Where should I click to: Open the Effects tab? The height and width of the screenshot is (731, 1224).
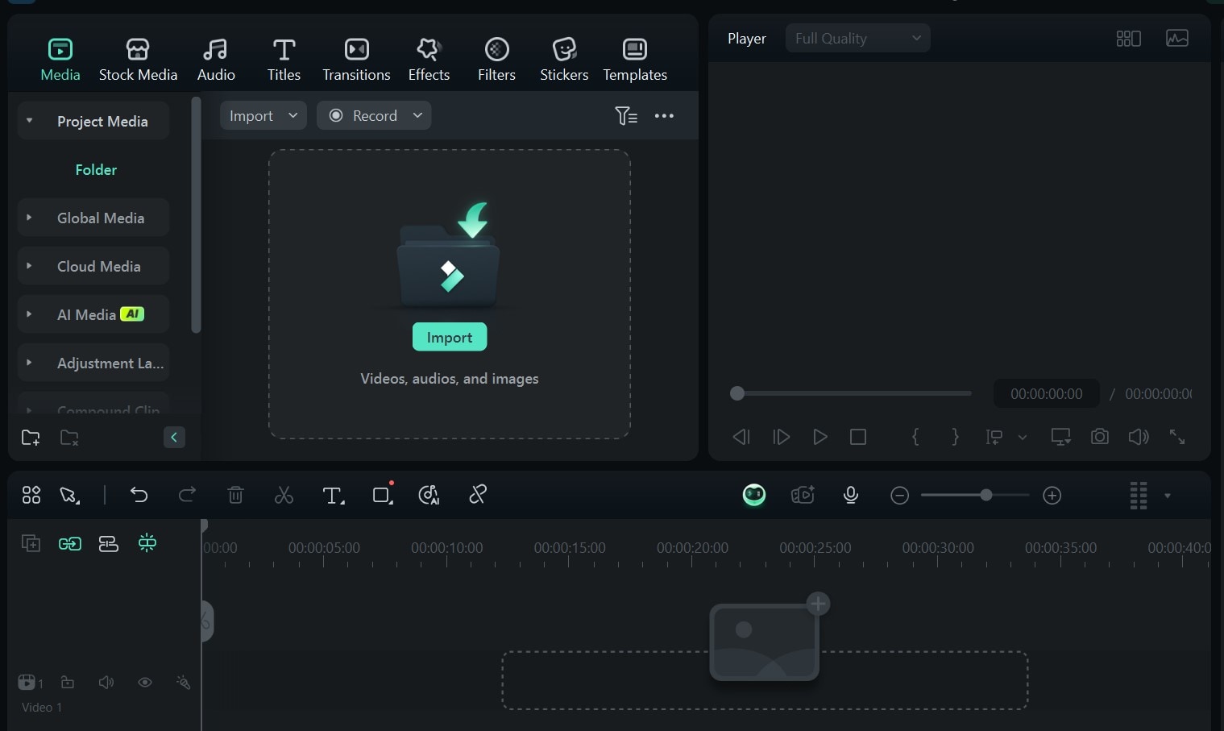point(429,60)
